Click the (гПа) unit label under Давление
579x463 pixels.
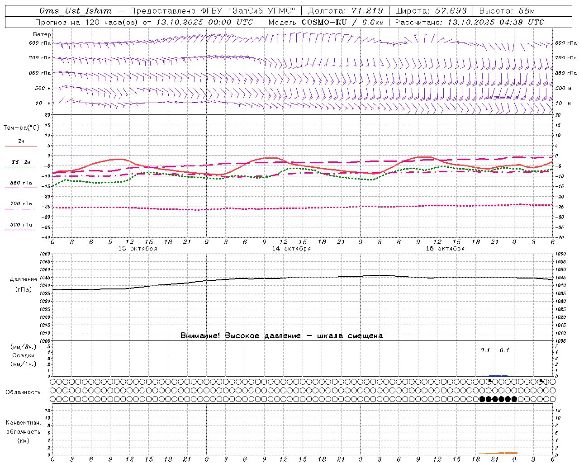(x=23, y=290)
